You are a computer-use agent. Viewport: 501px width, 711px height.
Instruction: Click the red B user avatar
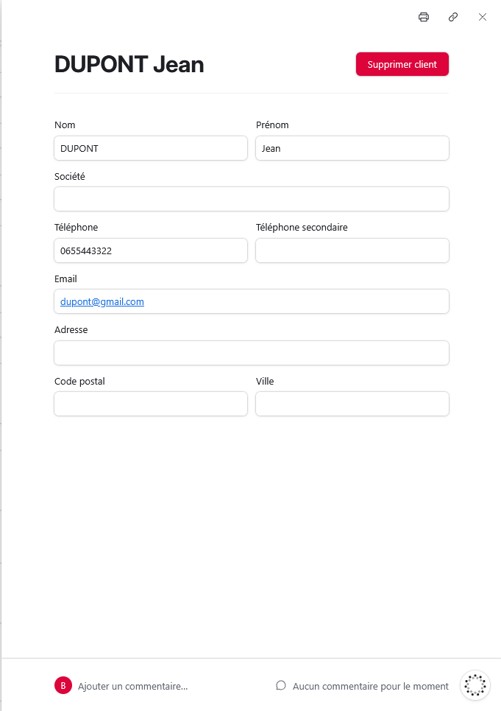coord(63,685)
